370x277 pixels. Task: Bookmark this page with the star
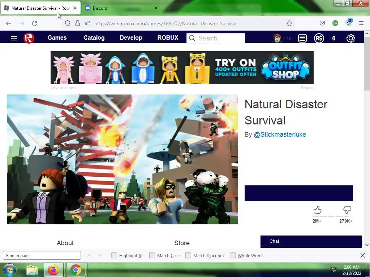coord(289,23)
